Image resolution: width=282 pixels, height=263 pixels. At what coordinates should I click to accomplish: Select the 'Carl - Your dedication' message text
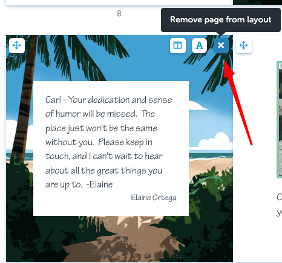click(108, 142)
